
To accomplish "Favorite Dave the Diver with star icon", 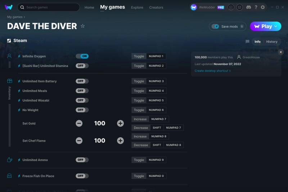I will pyautogui.click(x=83, y=26).
